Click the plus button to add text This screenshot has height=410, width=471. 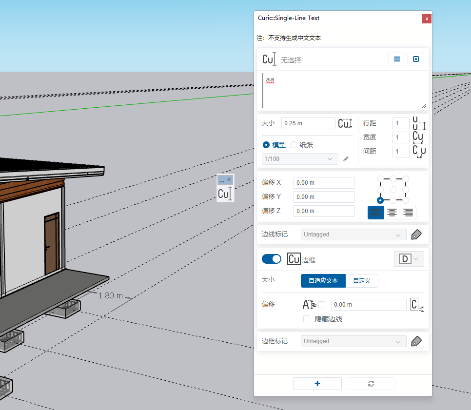(x=317, y=384)
